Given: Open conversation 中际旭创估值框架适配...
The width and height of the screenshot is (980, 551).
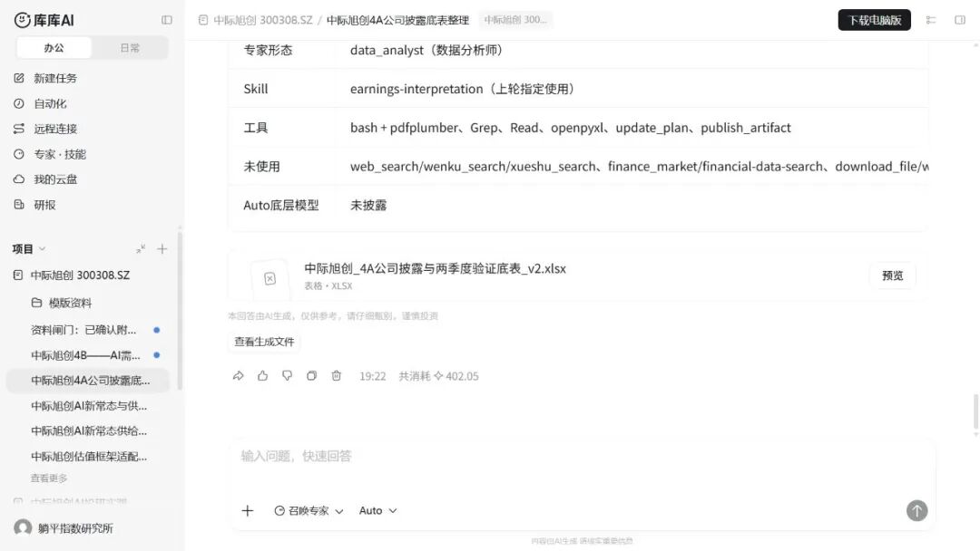Looking at the screenshot, I should tap(89, 456).
